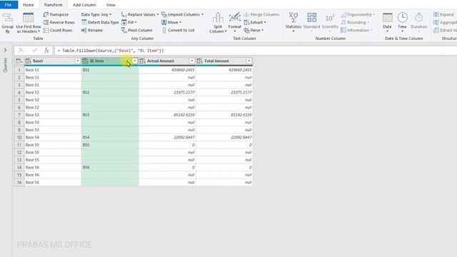
Task: Switch to the Home tab
Action: tap(29, 5)
